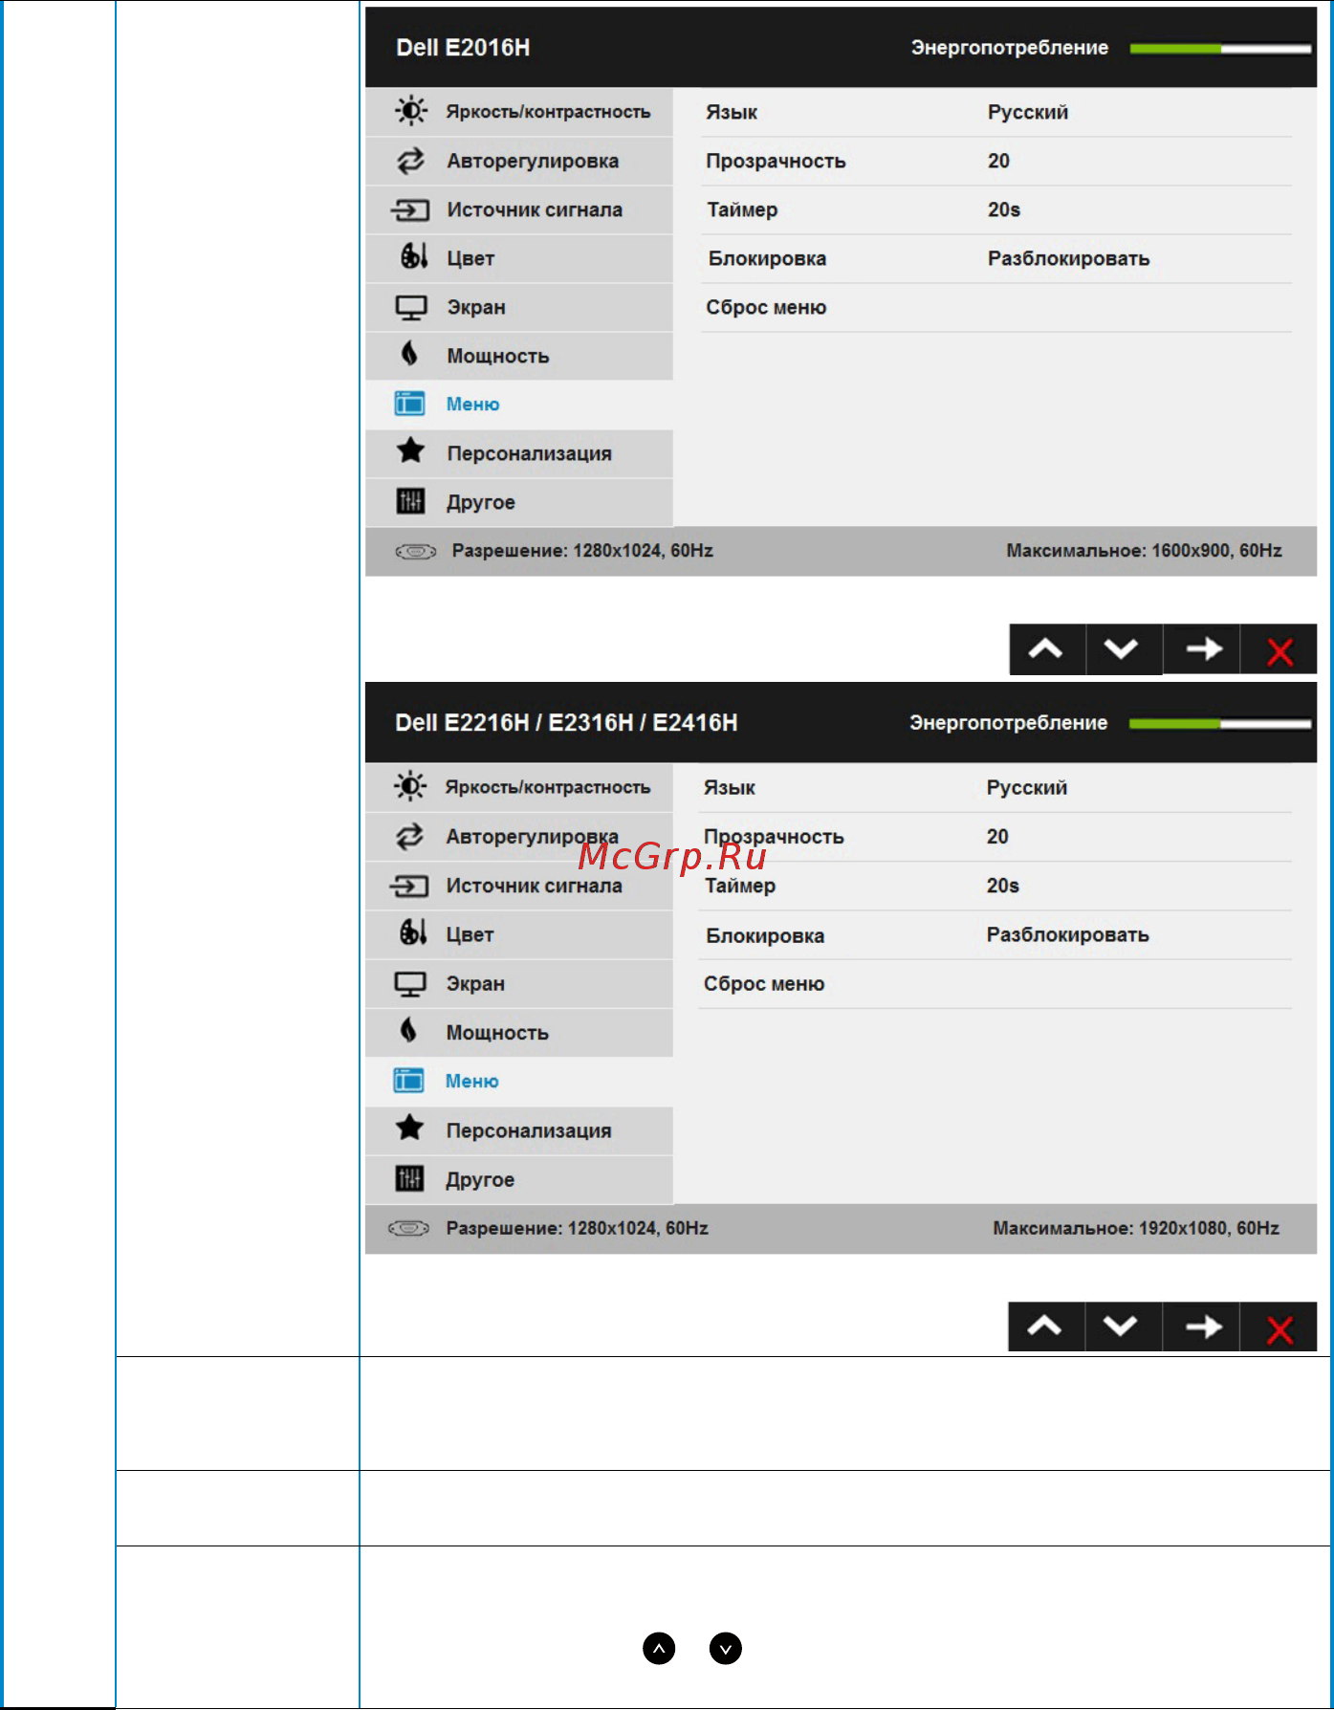
Task: Click VGA connector icon in E2016H status bar
Action: click(416, 551)
